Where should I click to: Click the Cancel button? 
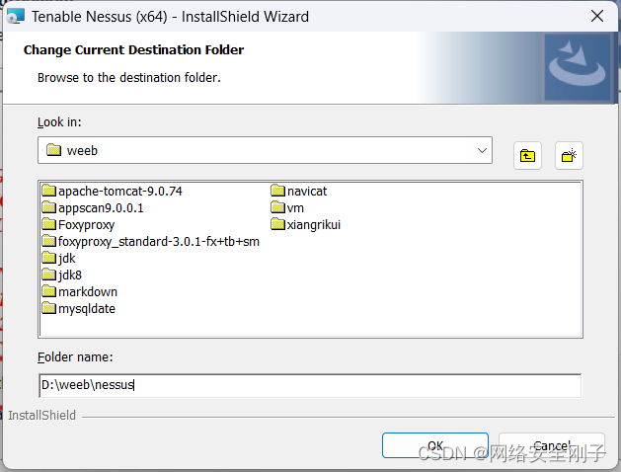[x=551, y=445]
